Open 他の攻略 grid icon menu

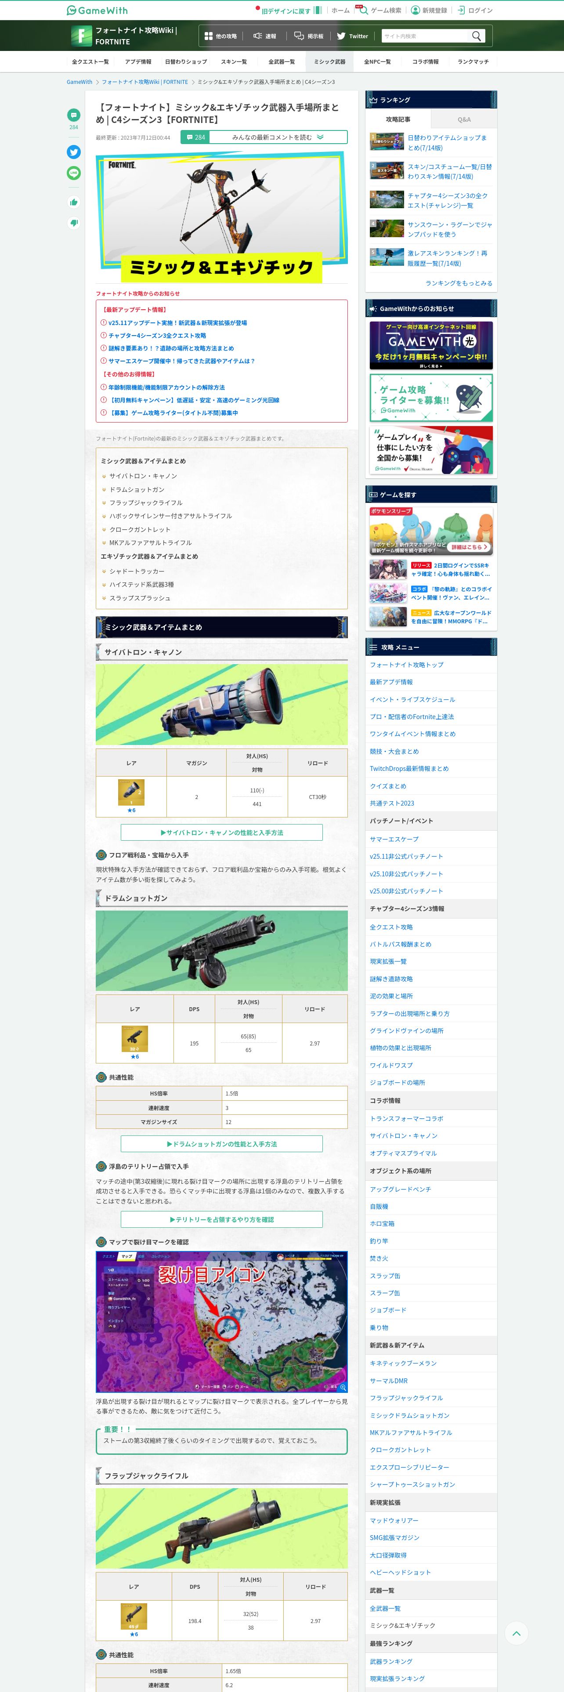(221, 36)
